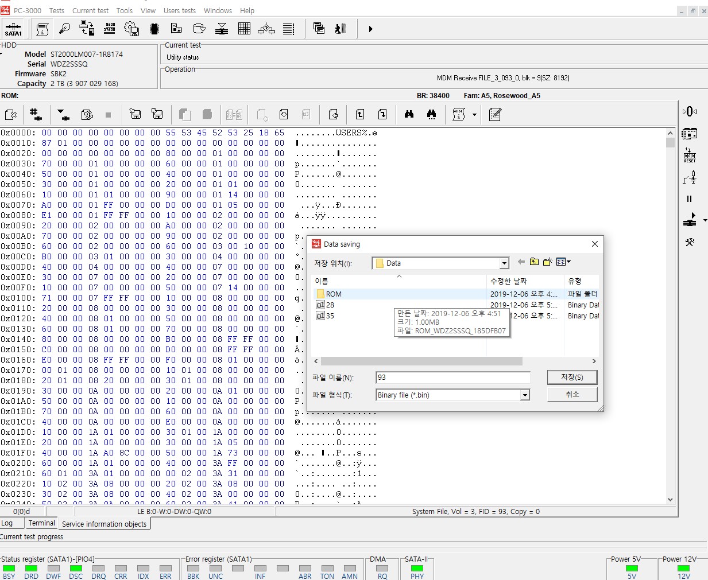Click the light bulb utility icon
Viewport: 708px width, 580px height.
pos(64,29)
